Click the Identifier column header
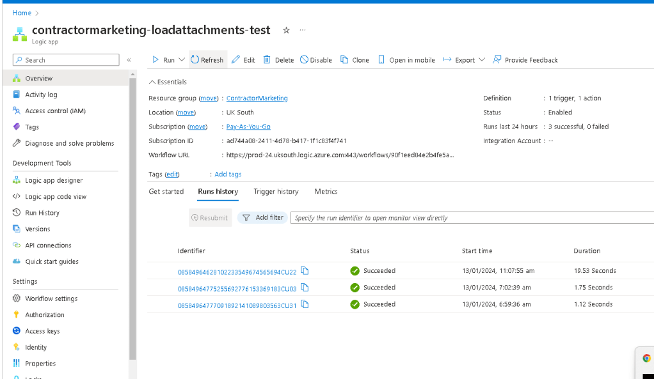This screenshot has width=654, height=379. pos(191,251)
